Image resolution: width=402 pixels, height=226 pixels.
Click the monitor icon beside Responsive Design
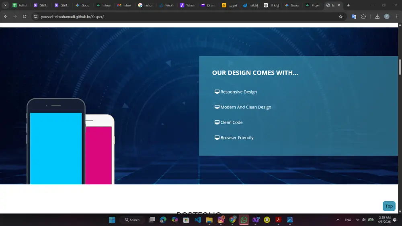click(217, 92)
